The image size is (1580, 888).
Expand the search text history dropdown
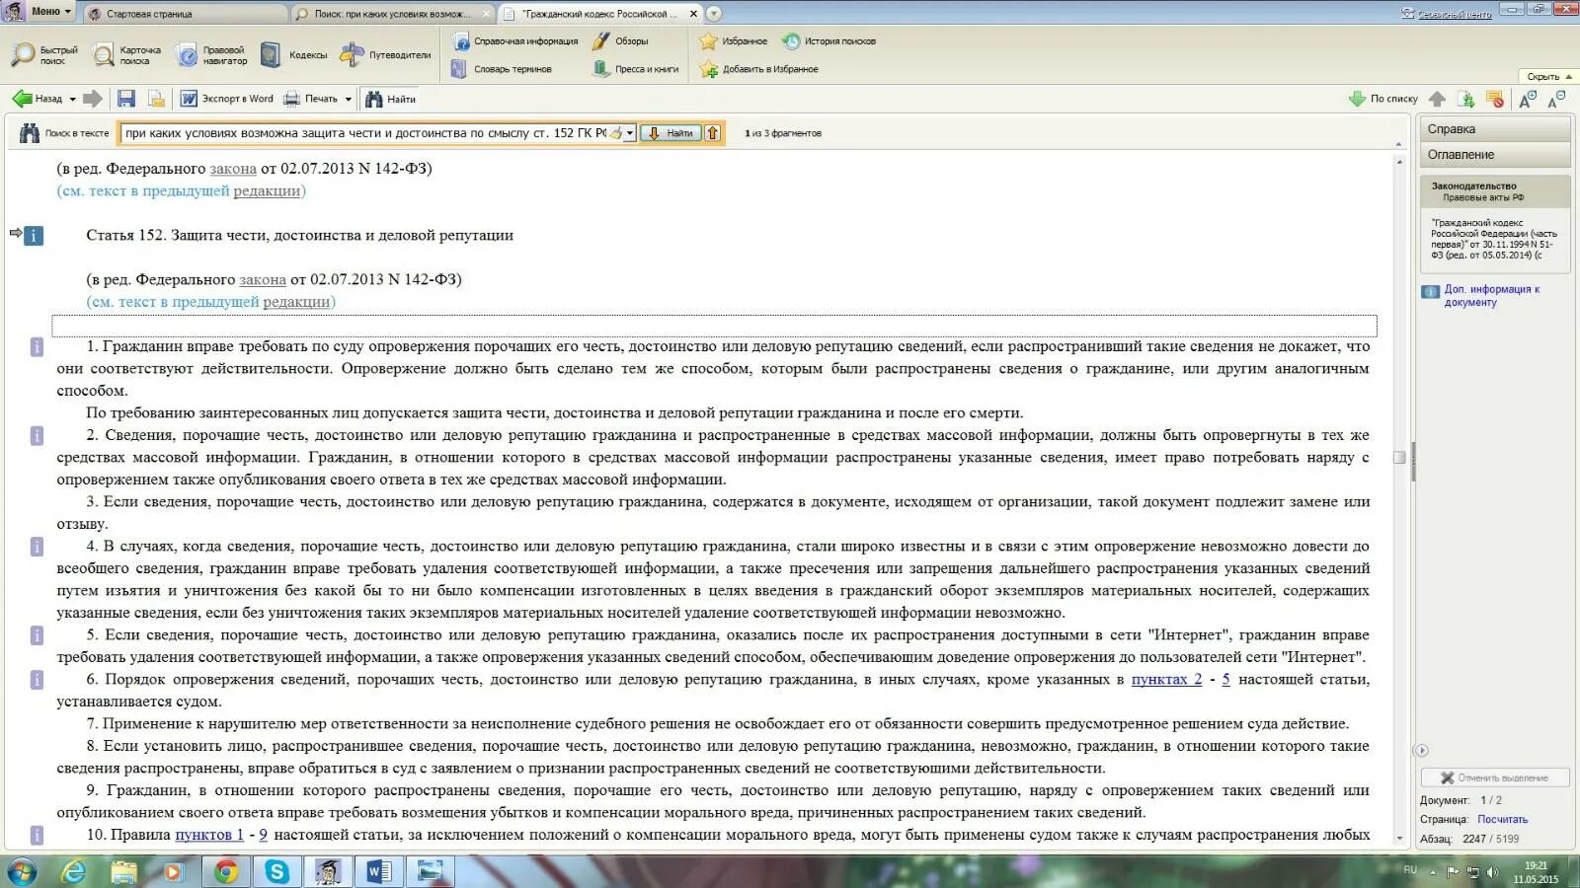coord(630,133)
